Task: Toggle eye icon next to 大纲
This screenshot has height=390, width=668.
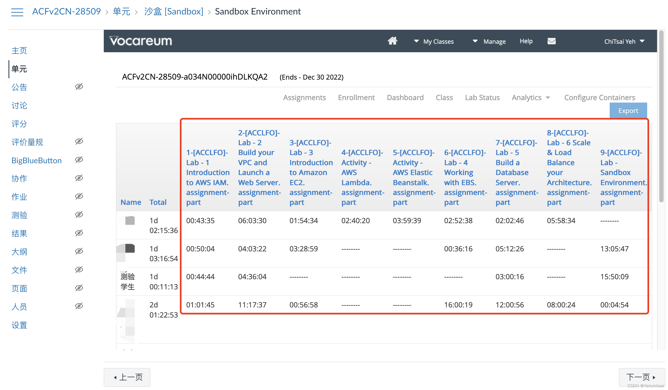Action: tap(79, 251)
